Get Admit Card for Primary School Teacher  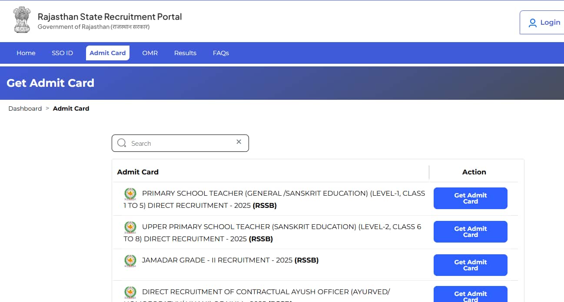tap(470, 198)
